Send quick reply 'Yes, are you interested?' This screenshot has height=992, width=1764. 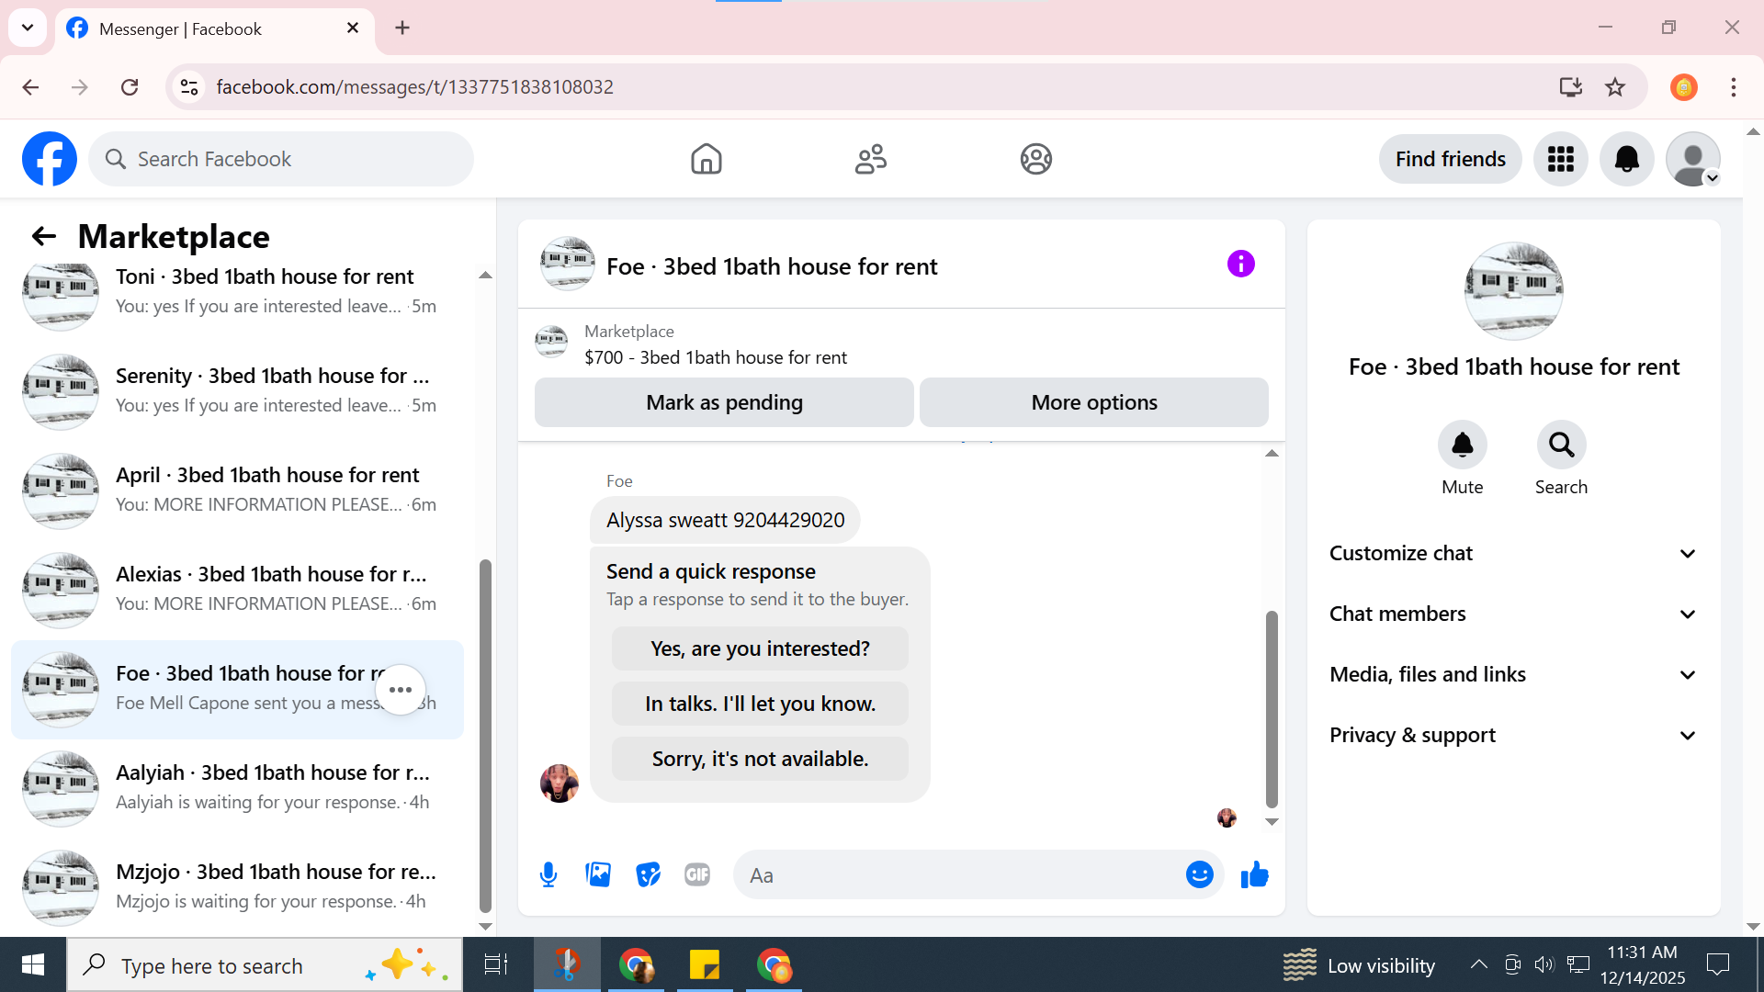[x=760, y=648]
